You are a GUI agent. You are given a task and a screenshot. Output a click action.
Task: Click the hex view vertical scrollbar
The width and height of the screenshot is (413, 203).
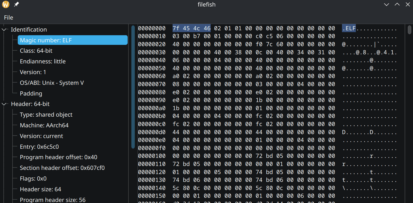pyautogui.click(x=409, y=29)
